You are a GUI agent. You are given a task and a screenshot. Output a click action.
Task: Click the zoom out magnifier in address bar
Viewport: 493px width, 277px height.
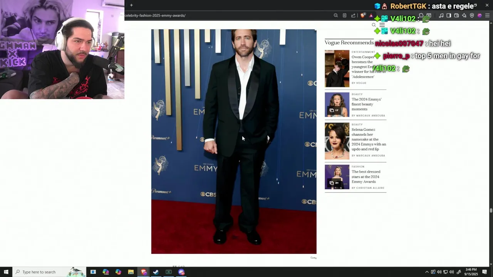(x=336, y=15)
